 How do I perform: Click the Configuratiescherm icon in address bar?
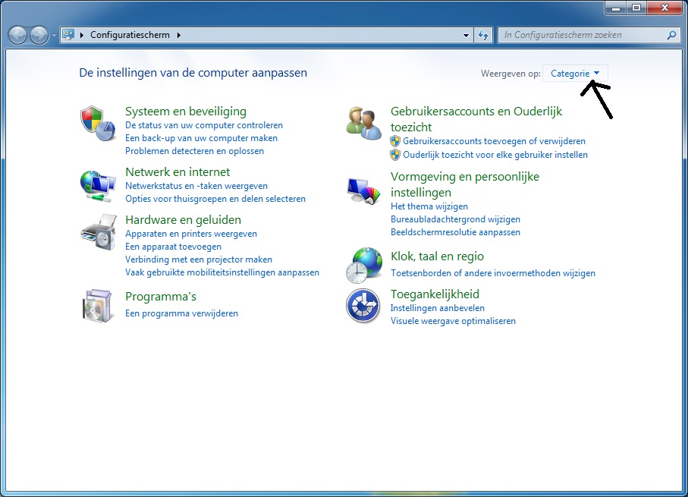pyautogui.click(x=68, y=35)
